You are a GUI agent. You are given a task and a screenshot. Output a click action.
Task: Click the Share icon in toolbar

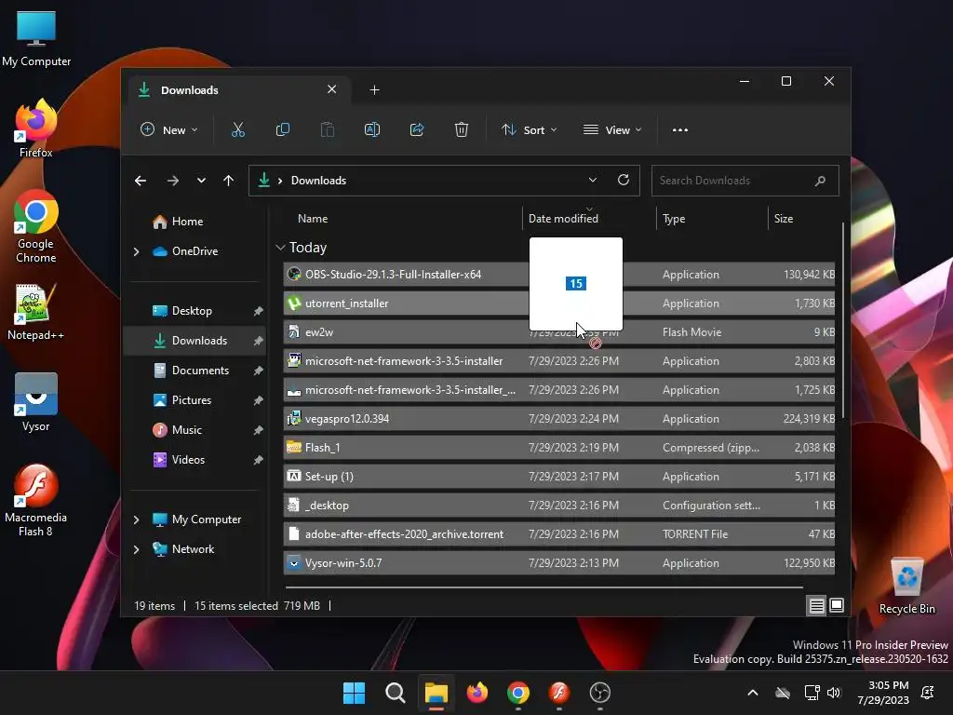click(417, 129)
